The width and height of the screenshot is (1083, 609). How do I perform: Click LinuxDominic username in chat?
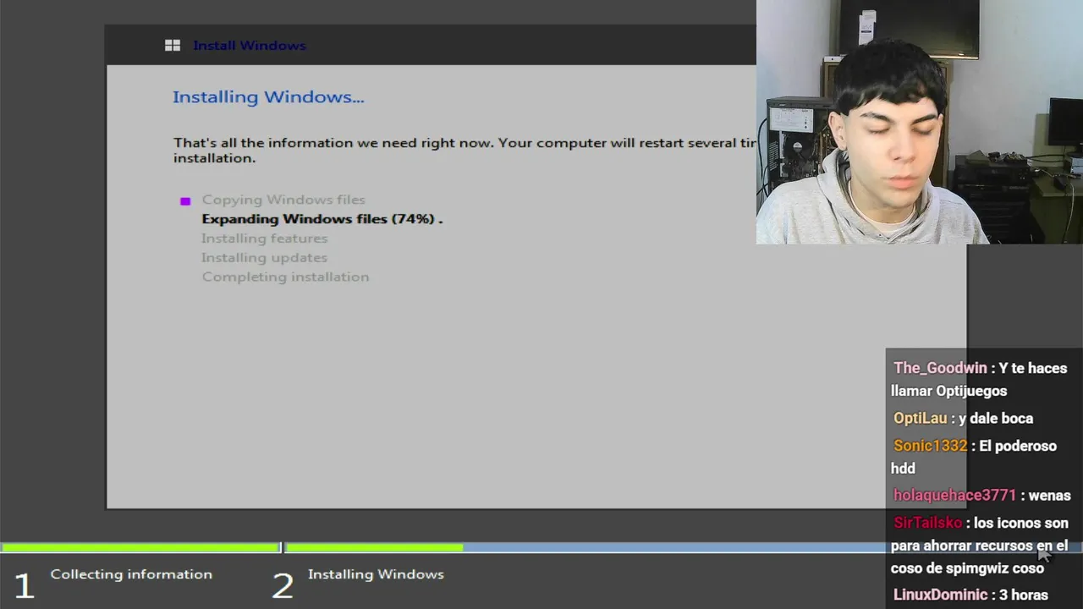940,595
